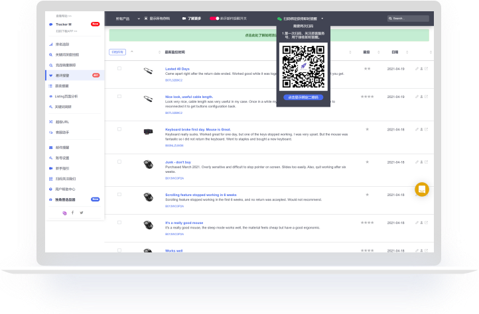Click the download-app link under Tracker M

pyautogui.click(x=66, y=31)
